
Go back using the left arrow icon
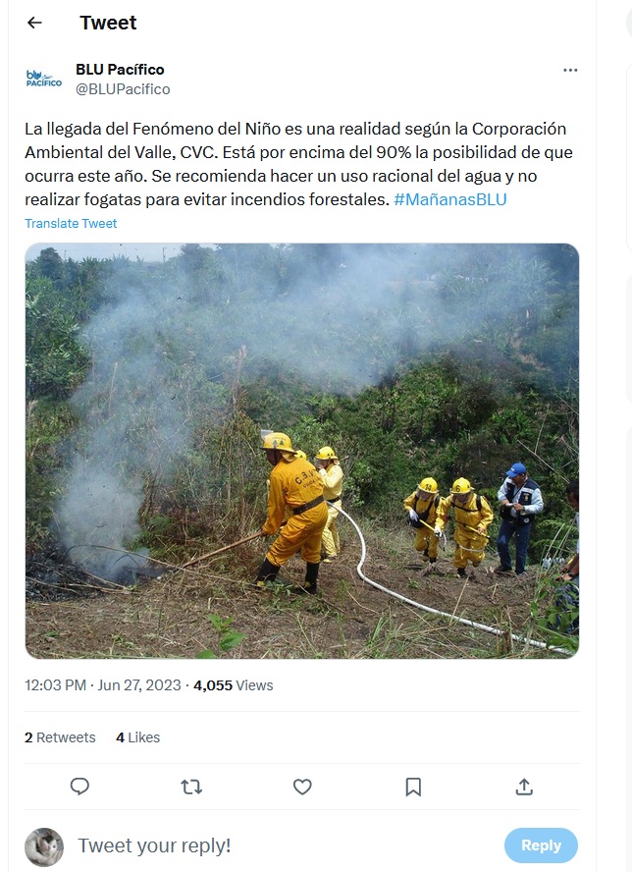pyautogui.click(x=34, y=23)
